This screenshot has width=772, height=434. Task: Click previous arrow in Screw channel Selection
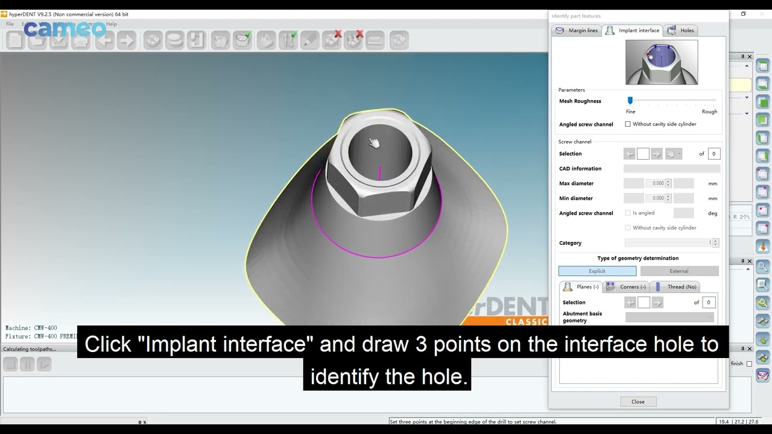[x=630, y=154]
